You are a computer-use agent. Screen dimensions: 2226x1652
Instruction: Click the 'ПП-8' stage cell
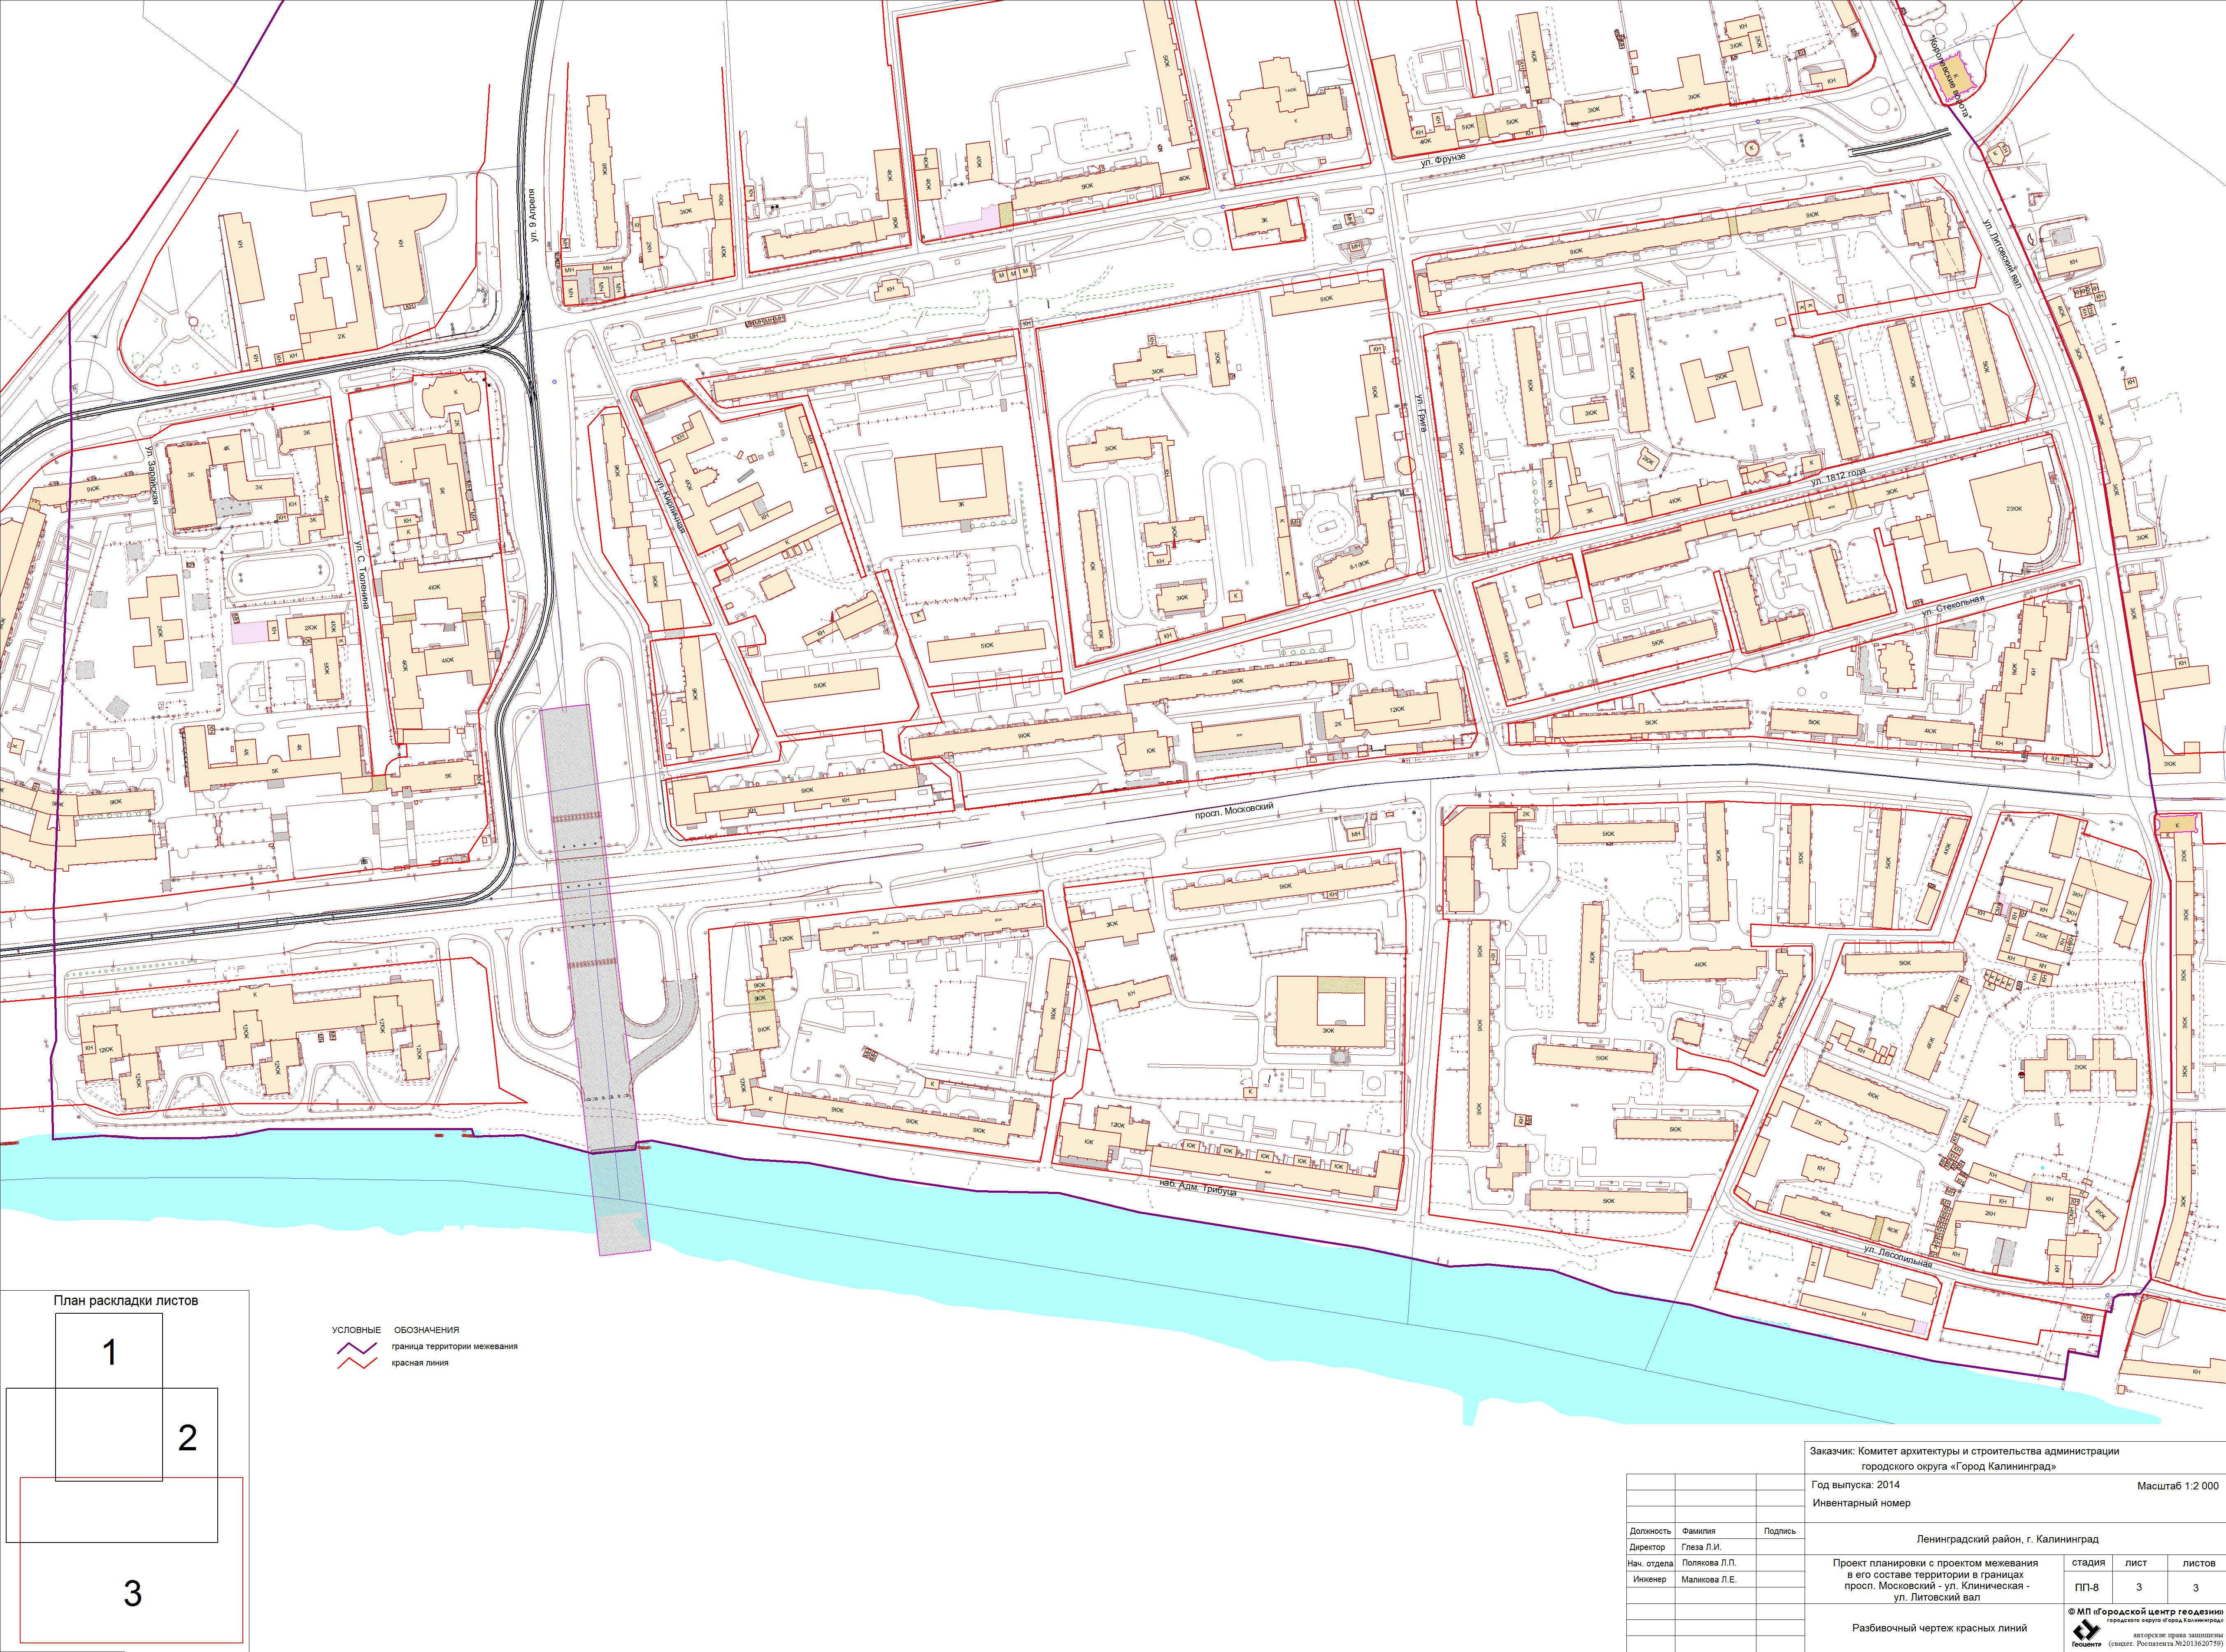[2087, 1587]
